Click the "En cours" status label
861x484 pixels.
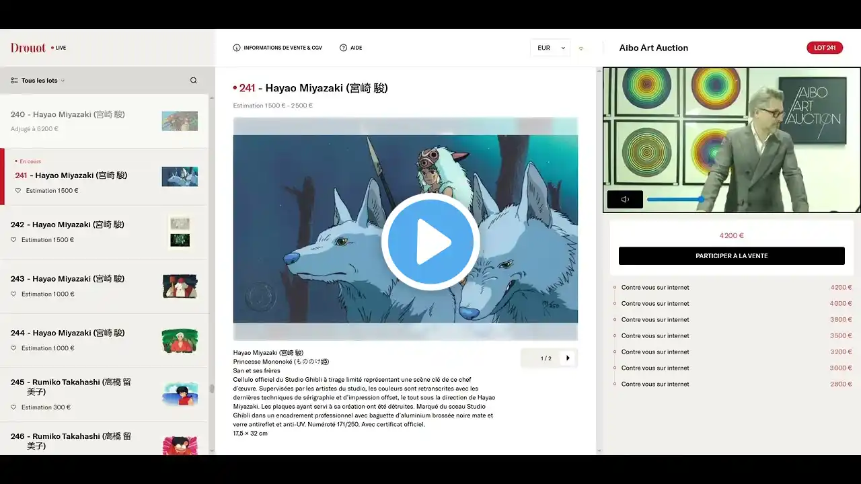30,161
